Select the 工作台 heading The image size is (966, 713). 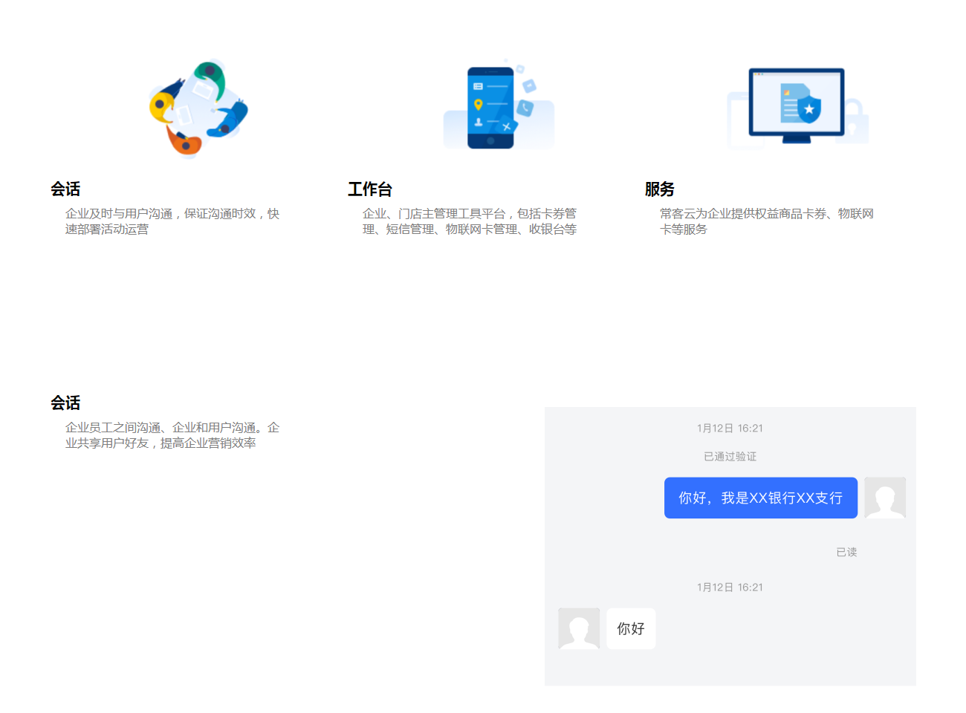(x=369, y=189)
